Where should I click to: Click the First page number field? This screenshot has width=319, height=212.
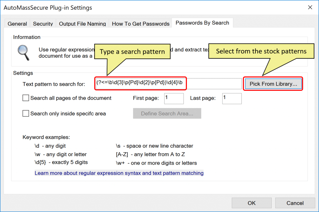coord(174,99)
